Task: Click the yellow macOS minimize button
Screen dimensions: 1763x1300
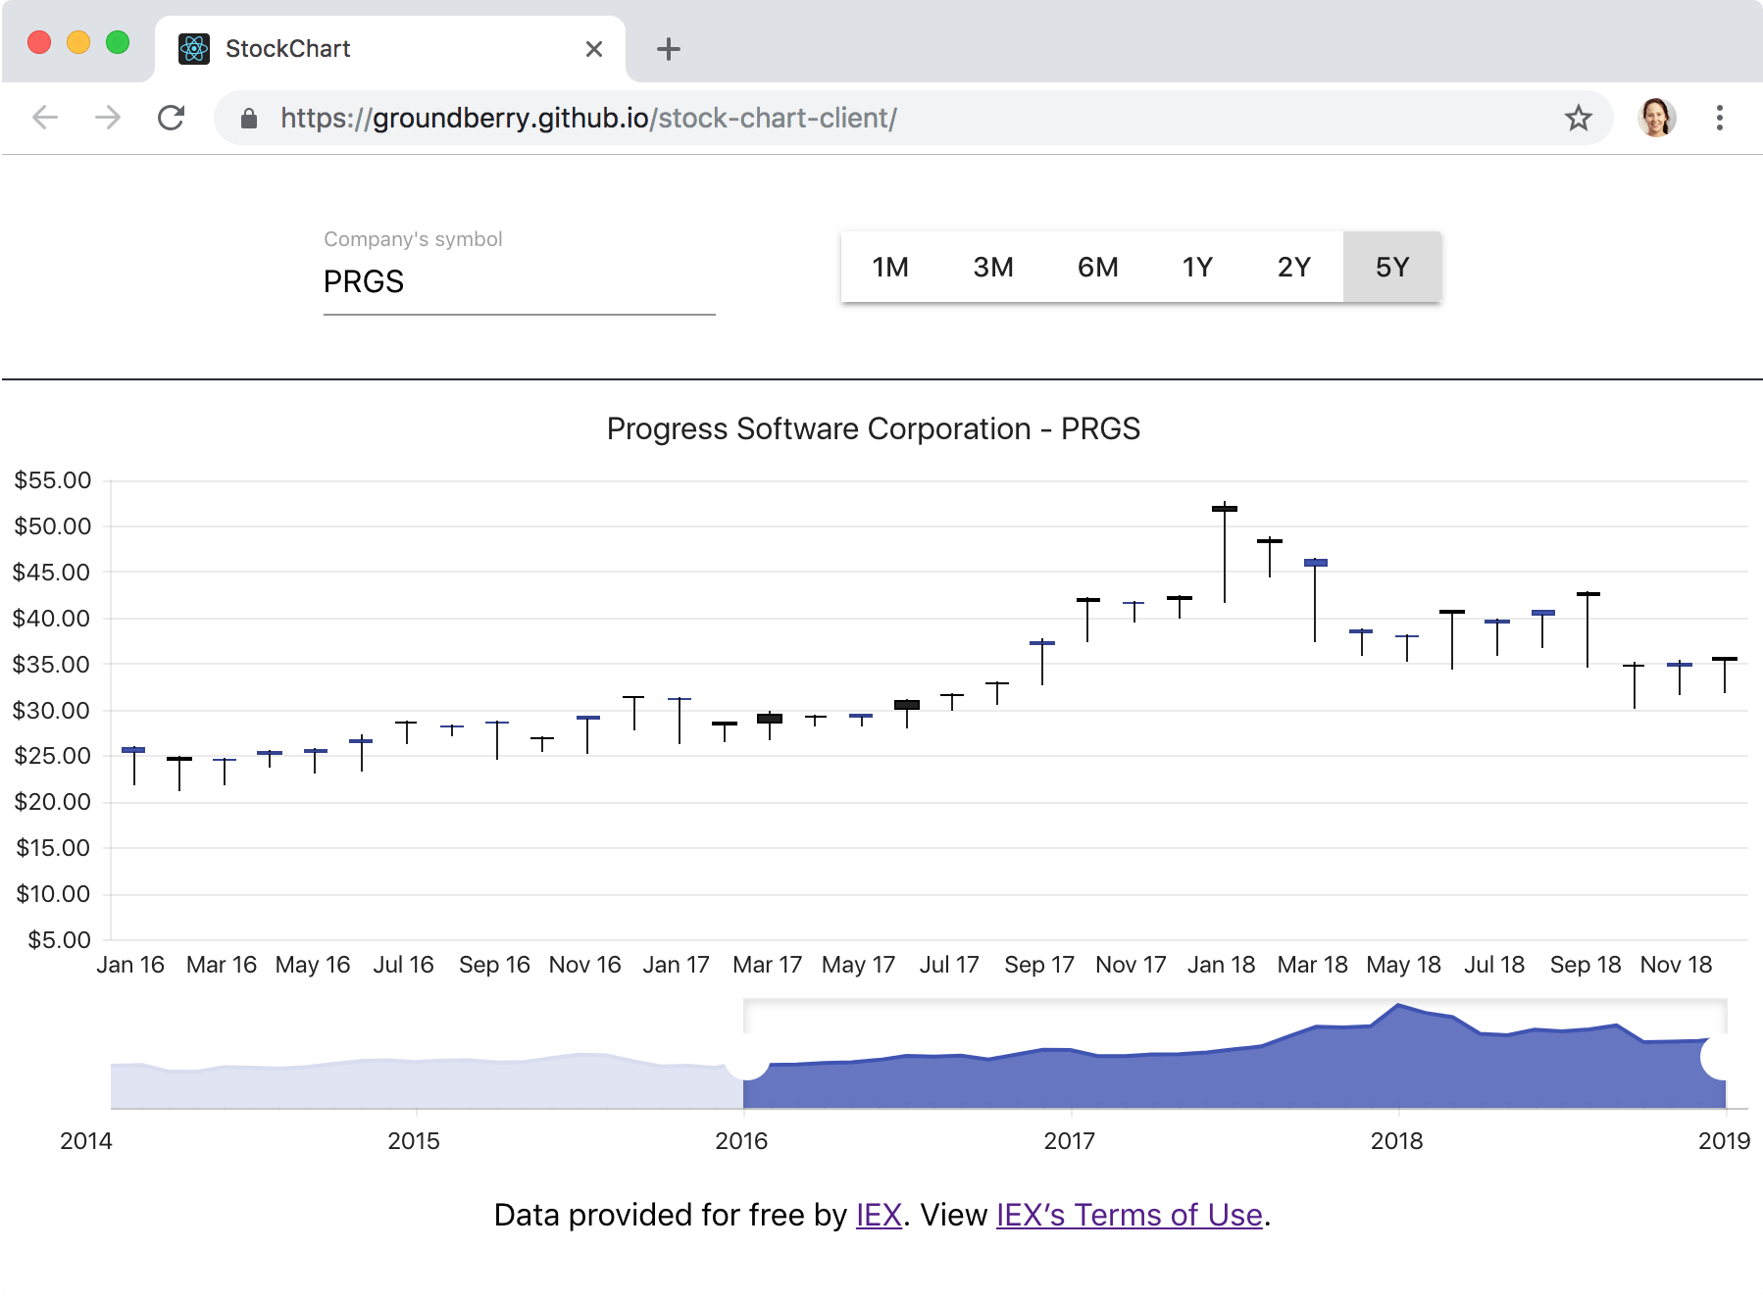Action: [x=78, y=42]
